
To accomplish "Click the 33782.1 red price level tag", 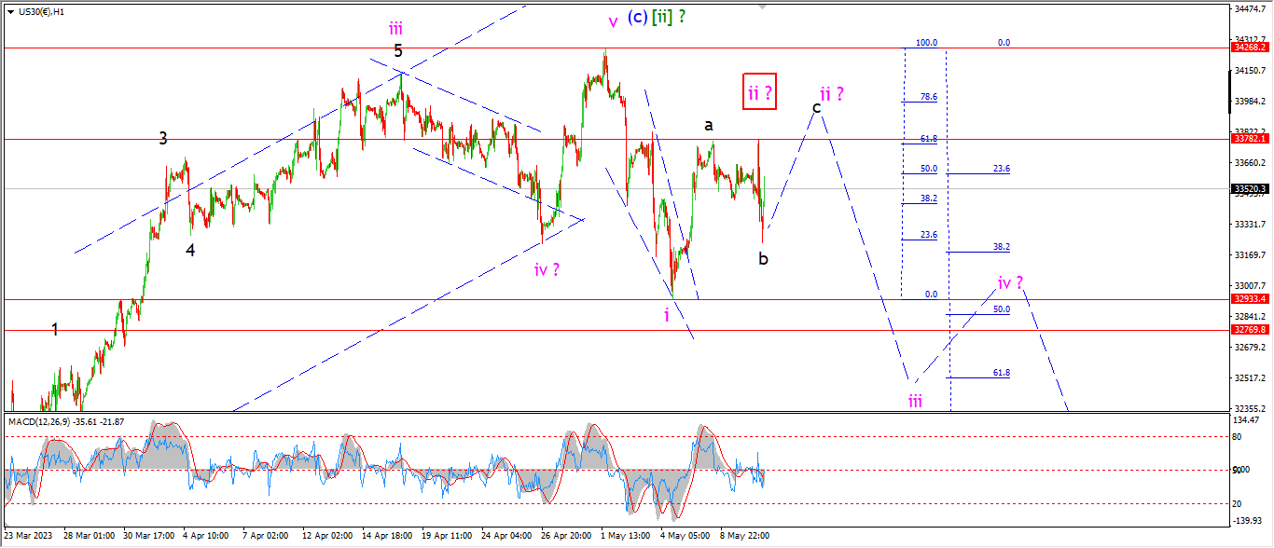I will click(1248, 139).
